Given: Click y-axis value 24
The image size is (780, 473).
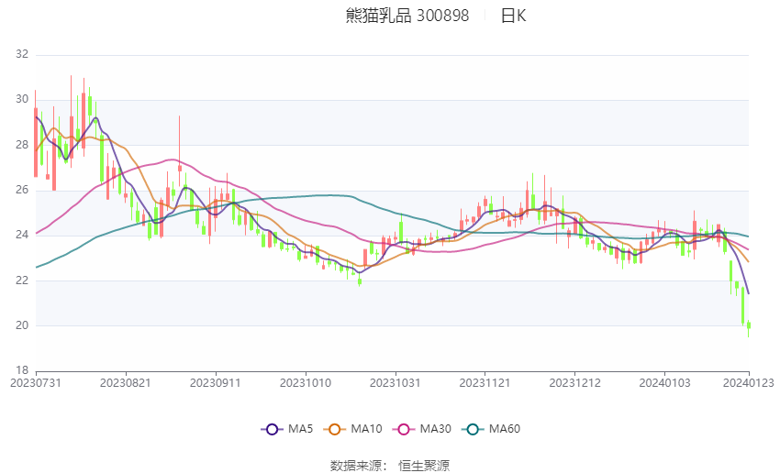Looking at the screenshot, I should [x=22, y=235].
